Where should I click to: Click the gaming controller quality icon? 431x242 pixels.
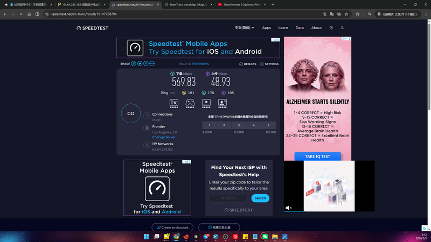click(190, 103)
